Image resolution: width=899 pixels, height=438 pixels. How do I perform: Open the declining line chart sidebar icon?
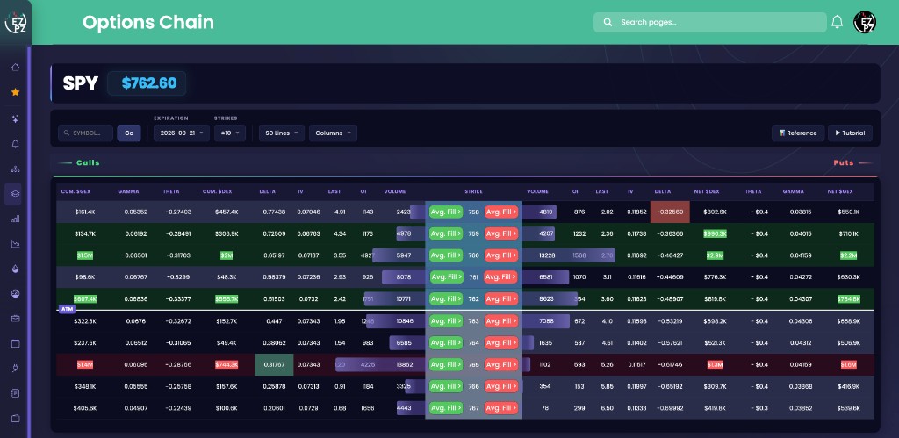coord(16,244)
